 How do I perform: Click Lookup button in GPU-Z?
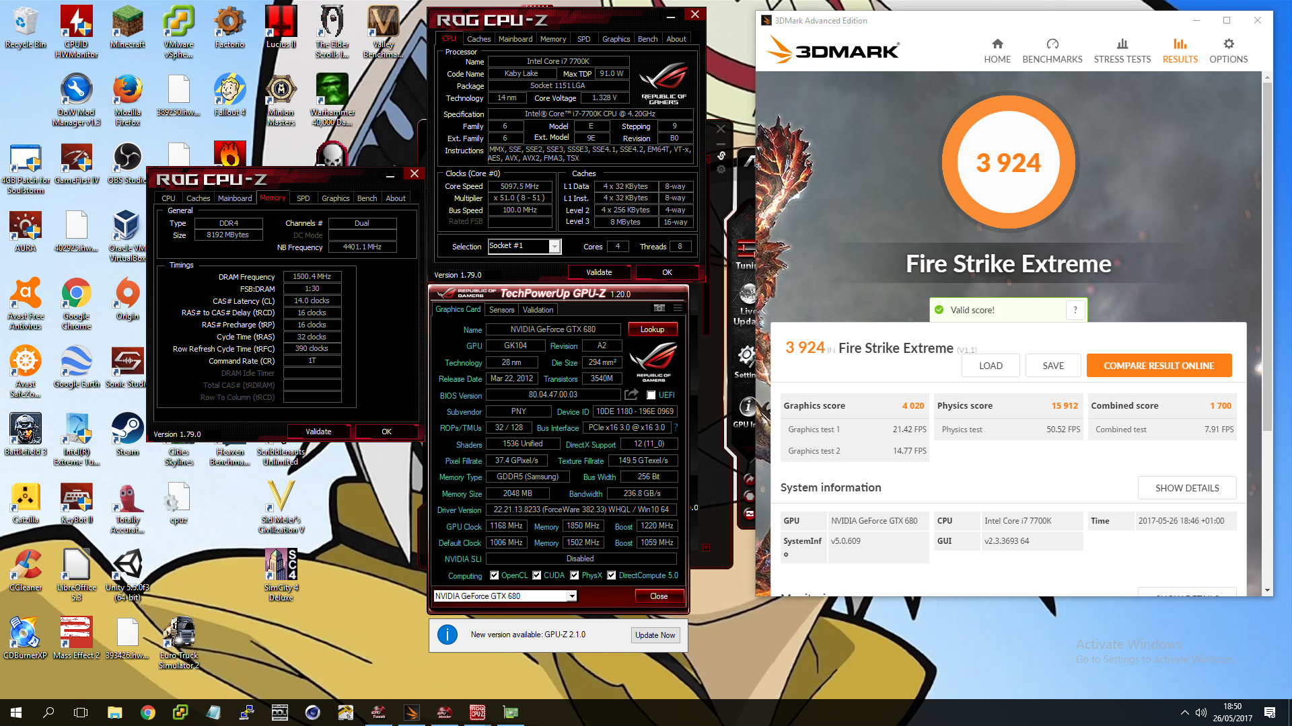click(652, 329)
